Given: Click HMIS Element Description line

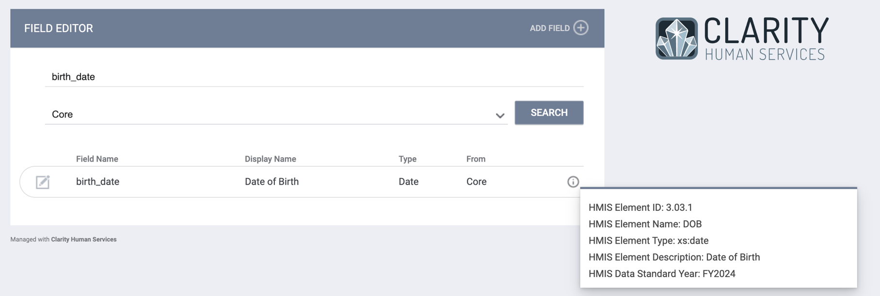Looking at the screenshot, I should coord(674,257).
